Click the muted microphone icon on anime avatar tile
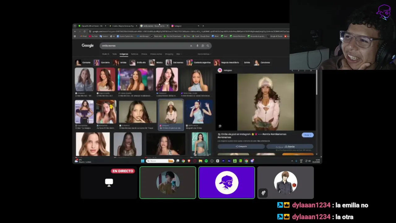The image size is (396, 223). point(263,193)
